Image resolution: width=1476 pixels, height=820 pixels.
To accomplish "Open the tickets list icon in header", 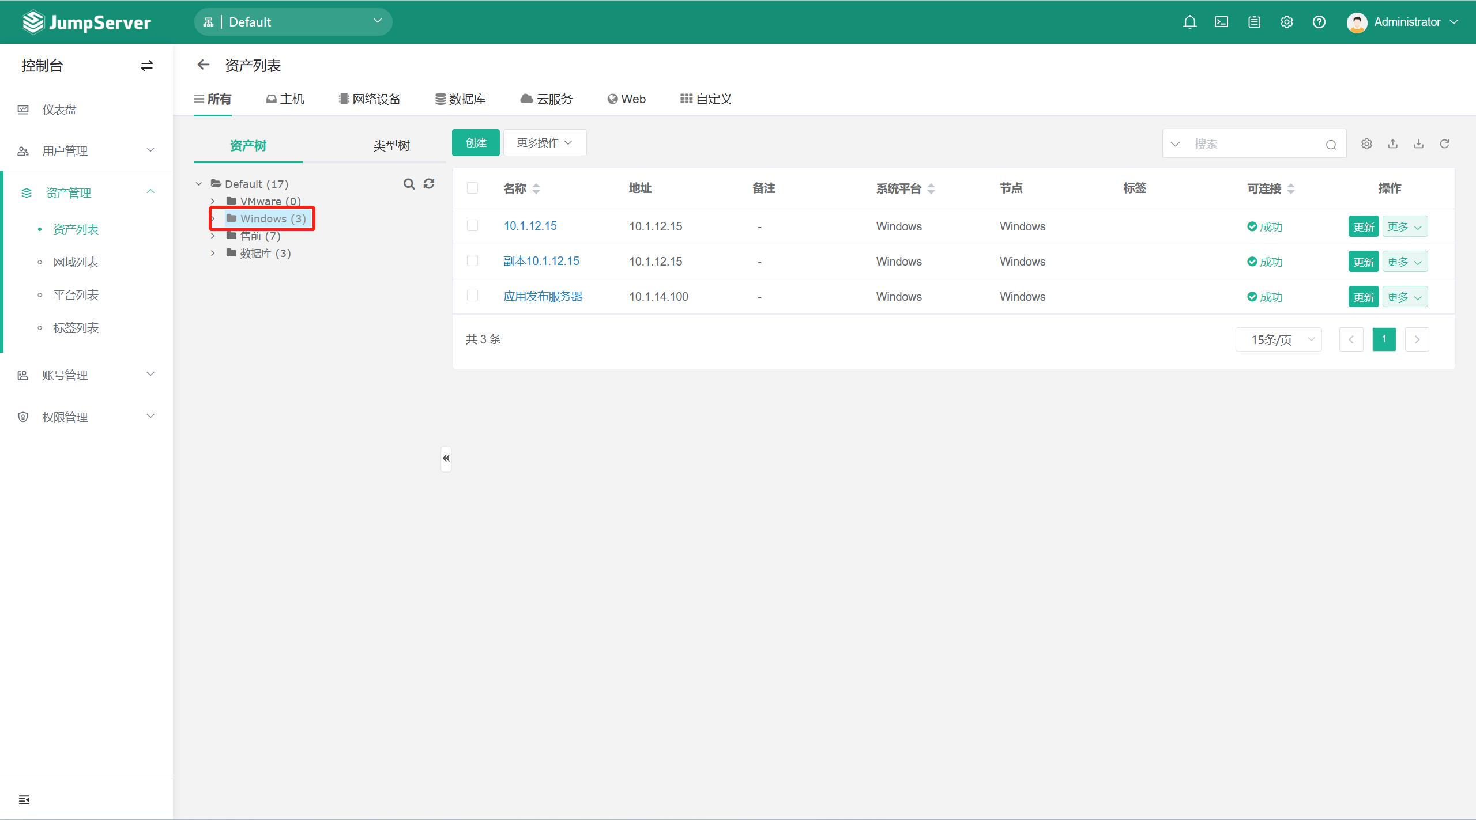I will click(1254, 22).
